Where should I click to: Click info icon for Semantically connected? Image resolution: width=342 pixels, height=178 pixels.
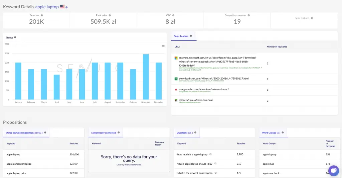pos(119,132)
